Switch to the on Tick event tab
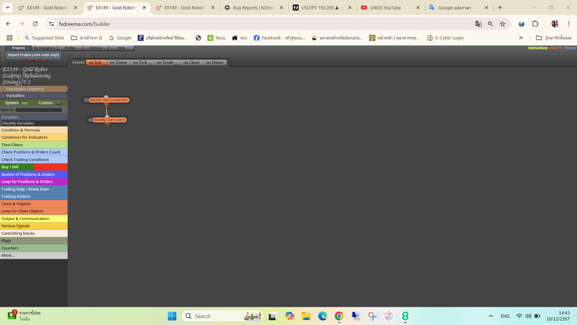The height and width of the screenshot is (325, 577). coord(142,62)
